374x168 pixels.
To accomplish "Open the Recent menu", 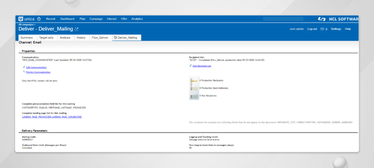I will point(50,19).
